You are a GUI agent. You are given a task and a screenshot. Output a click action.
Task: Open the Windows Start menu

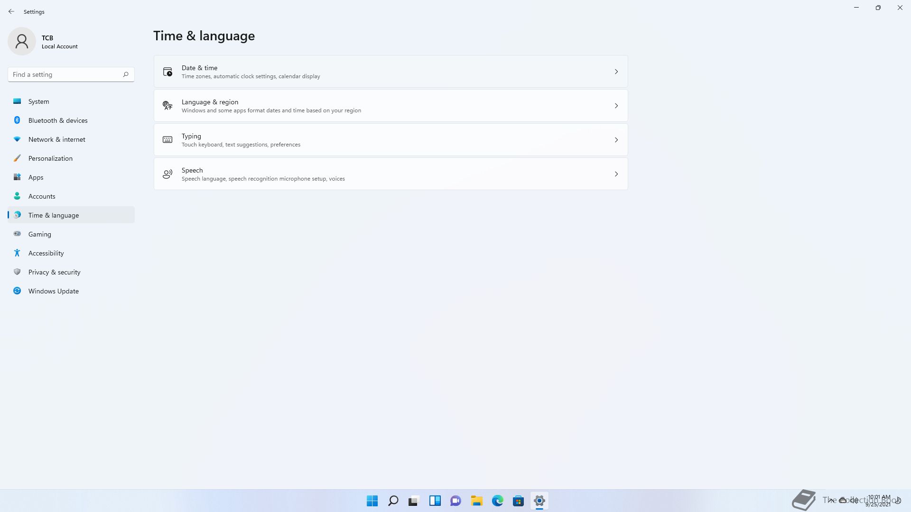[x=372, y=501]
